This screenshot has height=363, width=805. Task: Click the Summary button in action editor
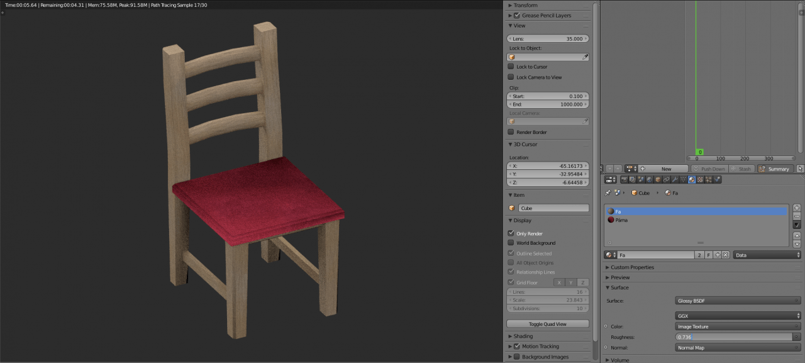774,169
